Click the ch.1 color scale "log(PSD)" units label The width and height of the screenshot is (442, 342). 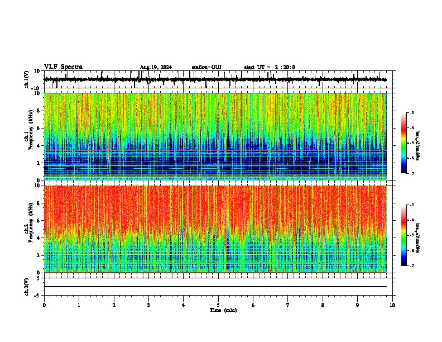click(417, 145)
